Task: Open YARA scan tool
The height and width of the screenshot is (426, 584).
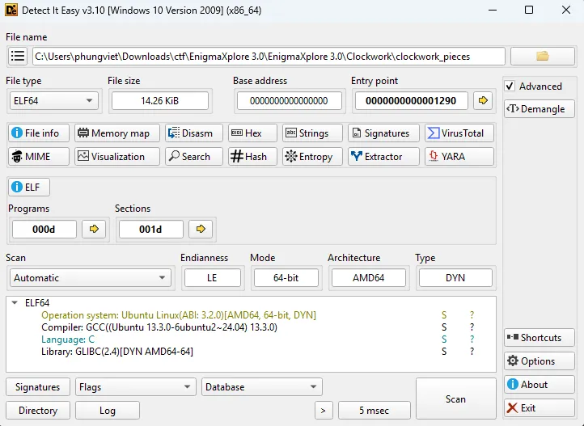Action: (x=459, y=157)
